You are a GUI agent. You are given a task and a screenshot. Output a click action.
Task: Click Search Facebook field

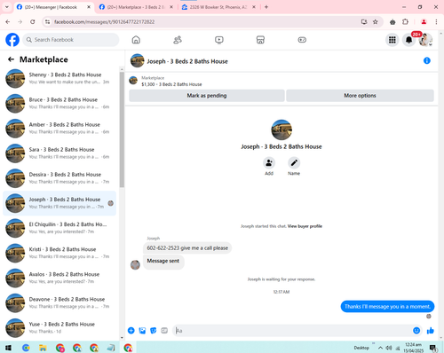pos(71,40)
